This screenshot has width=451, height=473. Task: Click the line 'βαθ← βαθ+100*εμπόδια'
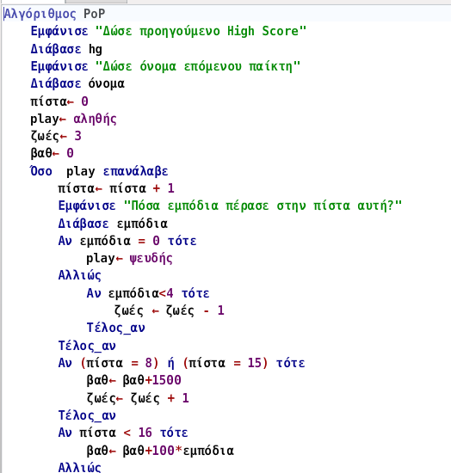(x=160, y=451)
